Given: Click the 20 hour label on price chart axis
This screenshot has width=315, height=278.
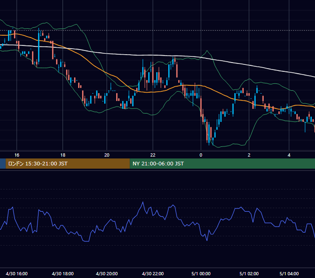Looking at the screenshot, I should (x=107, y=155).
